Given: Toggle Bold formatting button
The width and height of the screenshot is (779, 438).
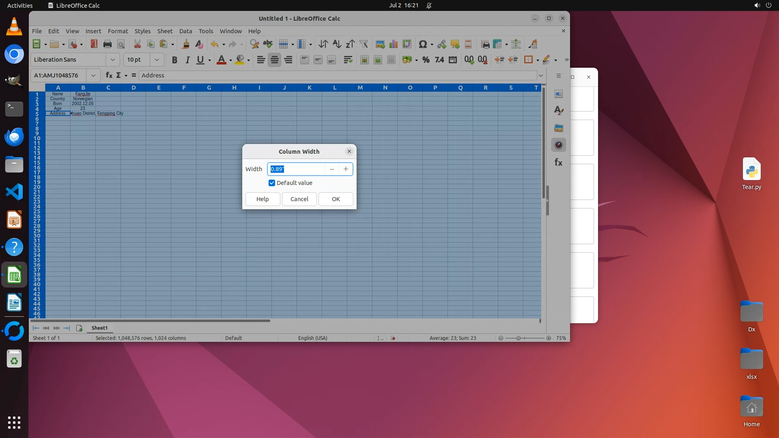Looking at the screenshot, I should 174,60.
